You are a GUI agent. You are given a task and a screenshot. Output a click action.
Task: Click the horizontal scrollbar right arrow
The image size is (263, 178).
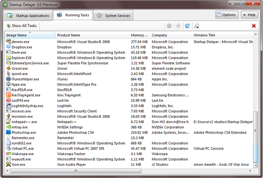point(250,171)
